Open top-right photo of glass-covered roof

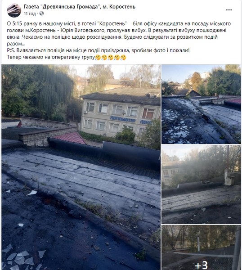[201, 104]
